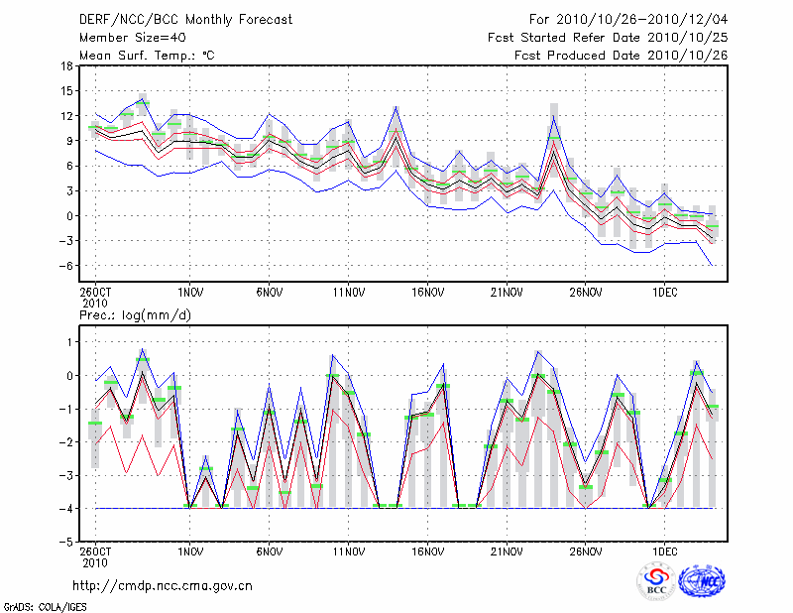Click the Fcst Produced Date line
The height and width of the screenshot is (613, 793).
click(622, 56)
